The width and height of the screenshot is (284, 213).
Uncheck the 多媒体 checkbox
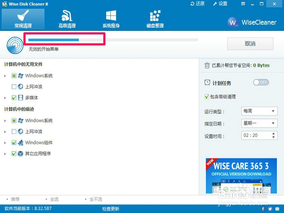(x=14, y=98)
